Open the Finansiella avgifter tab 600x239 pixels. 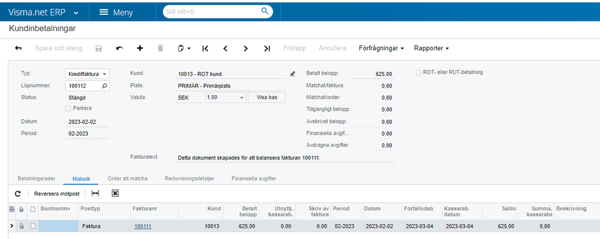click(x=253, y=179)
